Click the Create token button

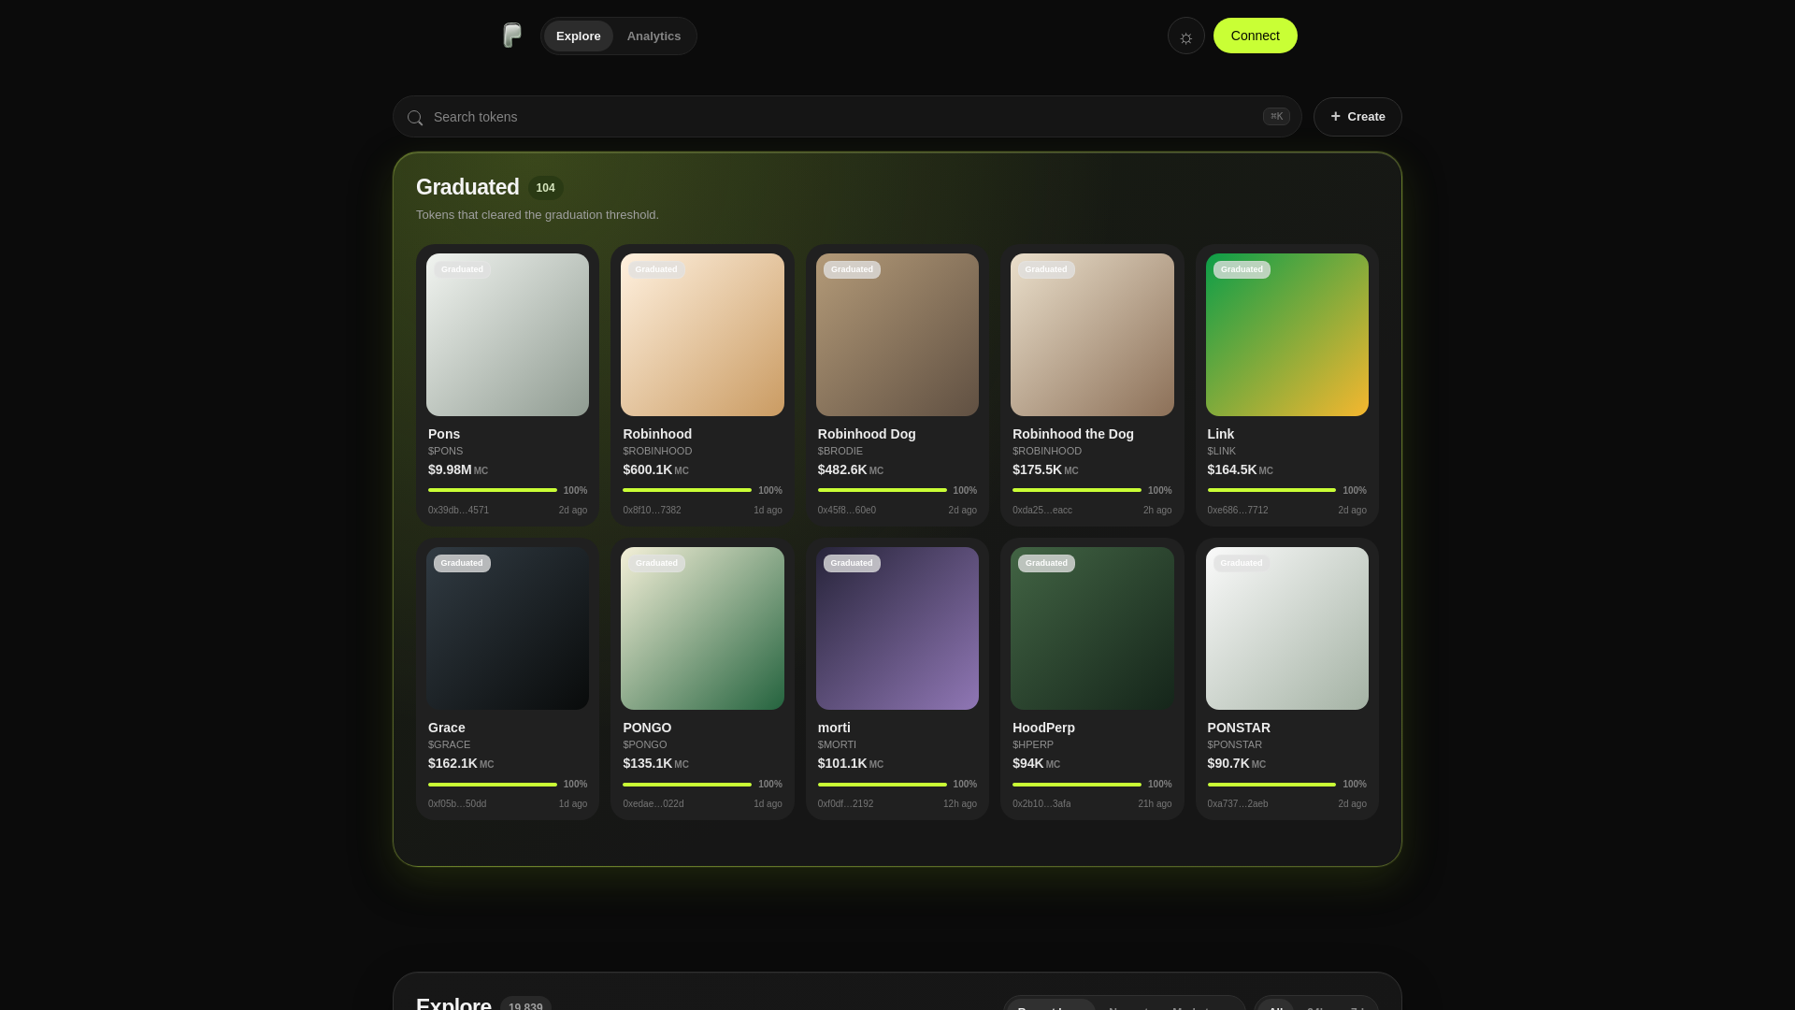pyautogui.click(x=1357, y=117)
